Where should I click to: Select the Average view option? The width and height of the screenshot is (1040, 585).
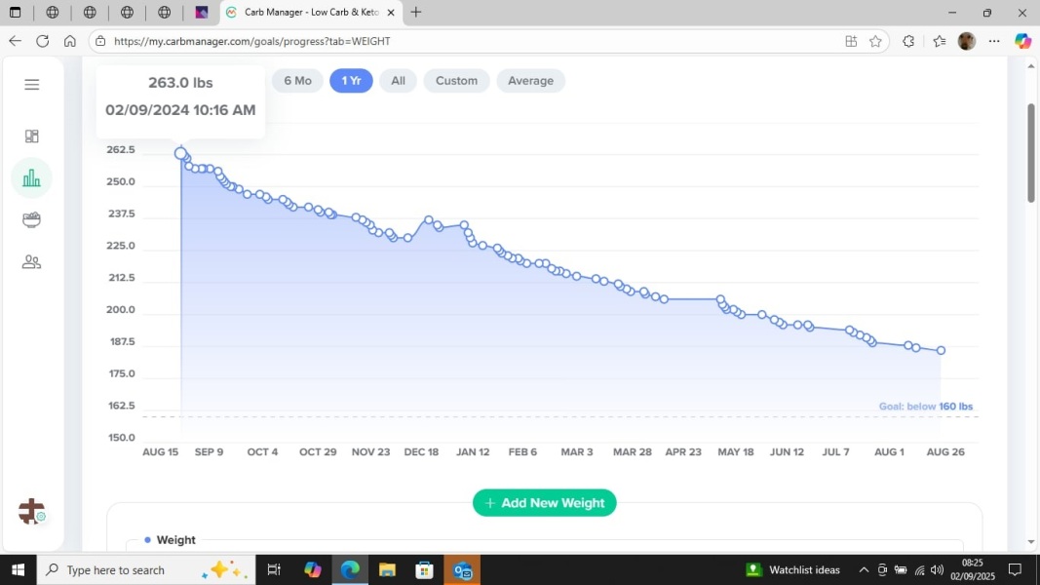coord(530,81)
